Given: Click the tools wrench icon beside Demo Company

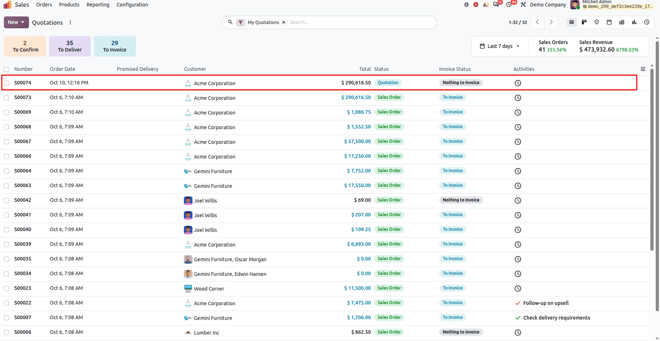Looking at the screenshot, I should pos(523,5).
